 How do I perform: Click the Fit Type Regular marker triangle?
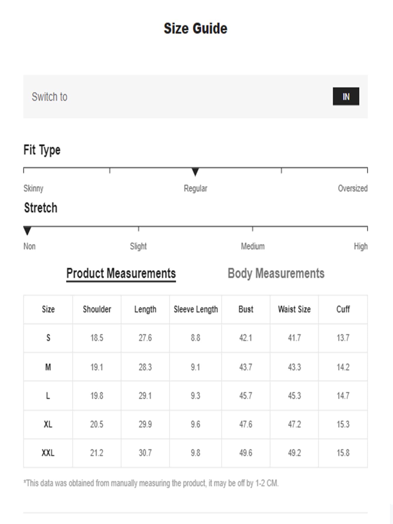click(x=195, y=172)
